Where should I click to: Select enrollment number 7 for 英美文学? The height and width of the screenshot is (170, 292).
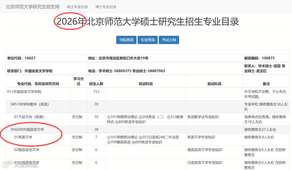coord(96,137)
